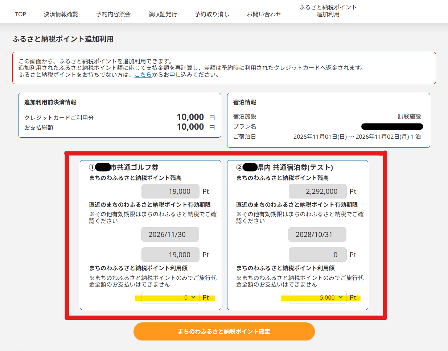Image resolution: width=448 pixels, height=351 pixels.
Task: Select the 2028/10/31 expiry date field
Action: 317,234
